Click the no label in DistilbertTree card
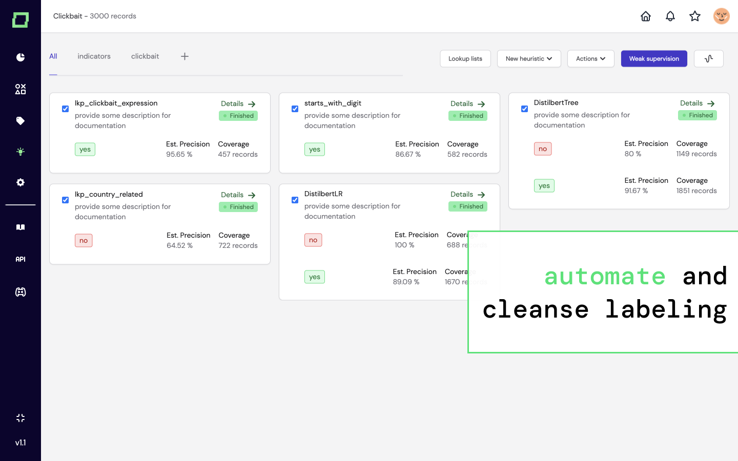The height and width of the screenshot is (461, 738). (x=543, y=149)
